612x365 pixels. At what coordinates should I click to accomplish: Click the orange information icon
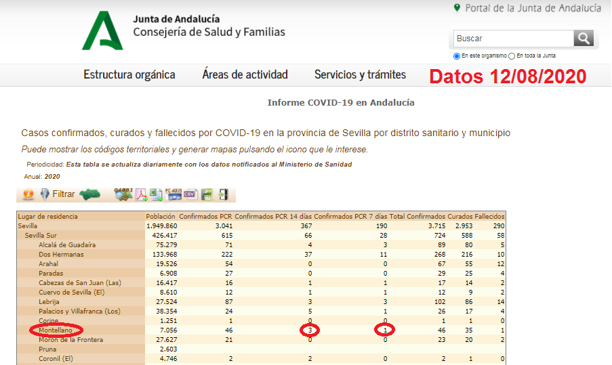tap(28, 194)
